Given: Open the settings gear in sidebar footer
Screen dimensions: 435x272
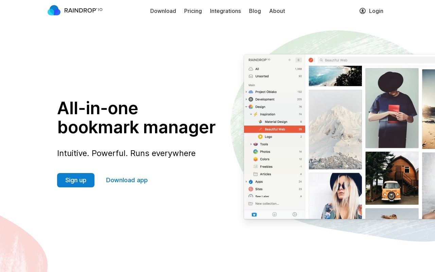Looking at the screenshot, I should pyautogui.click(x=295, y=214).
